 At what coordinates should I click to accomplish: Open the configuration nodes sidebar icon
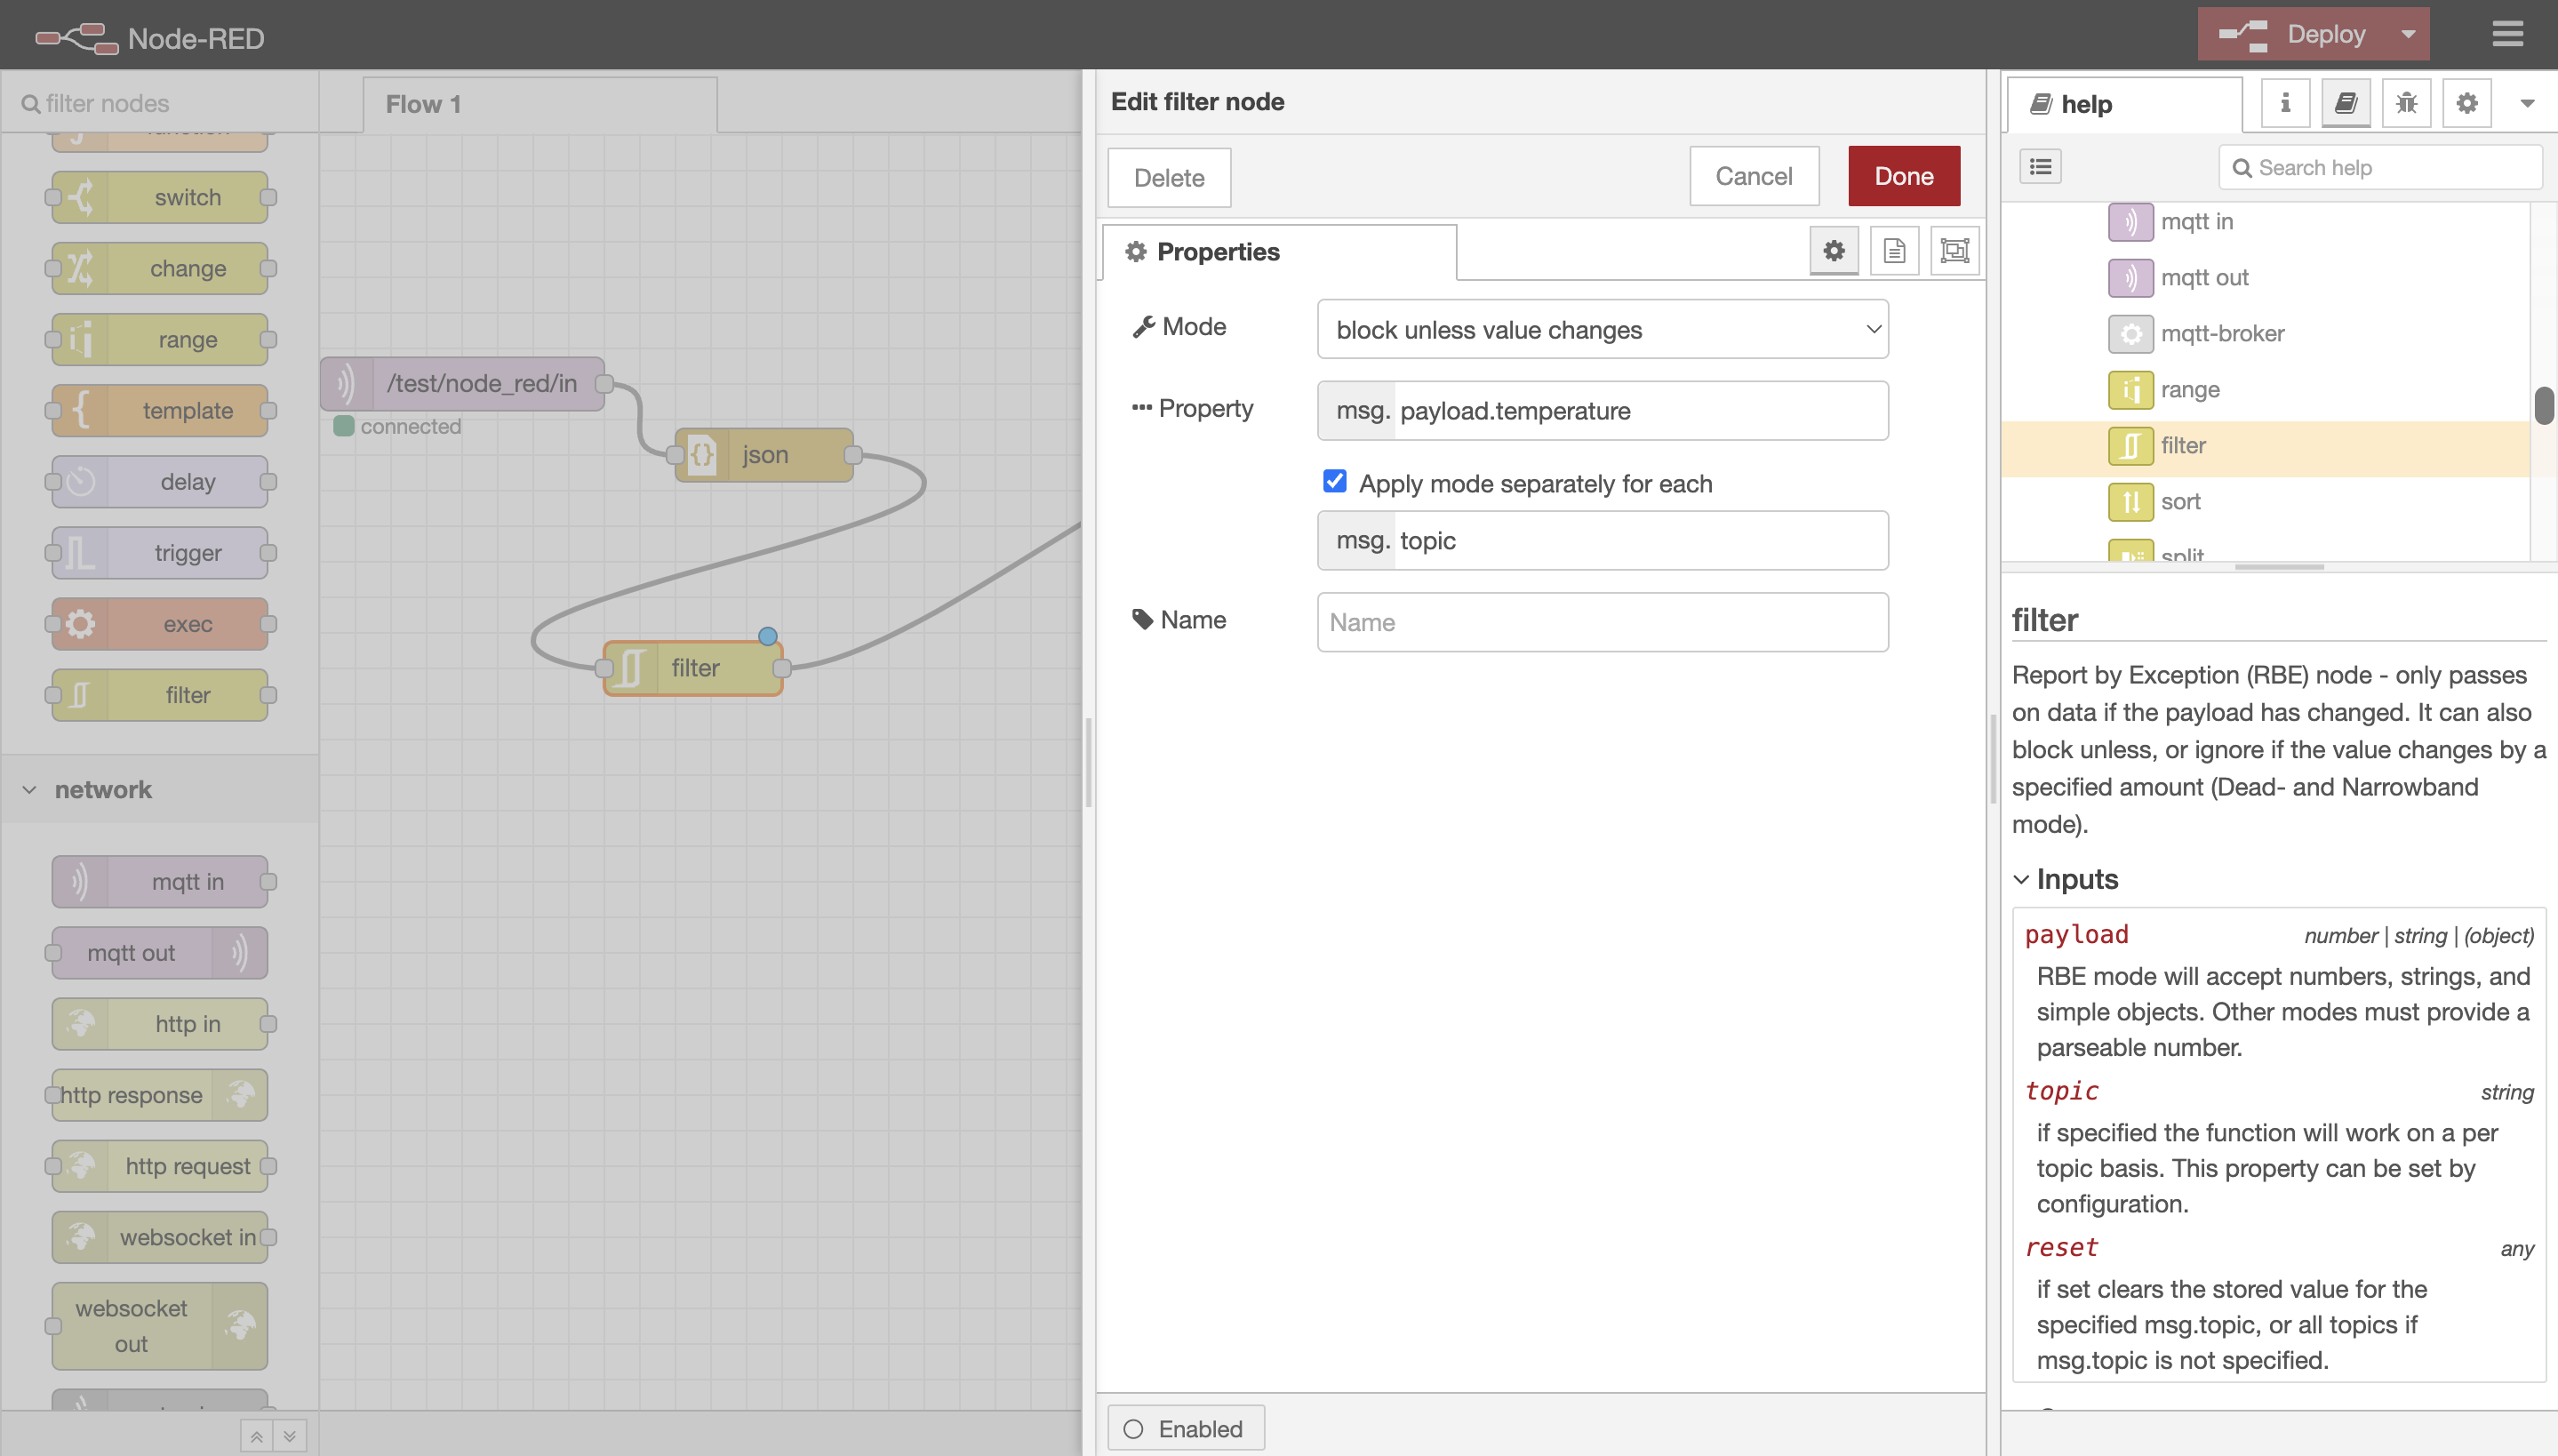pyautogui.click(x=2466, y=102)
